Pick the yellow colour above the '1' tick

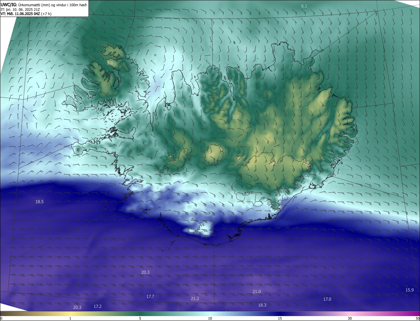[x=70, y=313]
